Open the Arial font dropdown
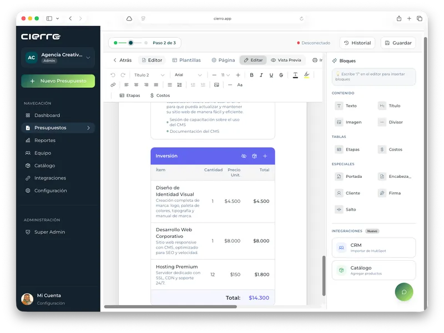This screenshot has width=444, height=333. point(188,75)
